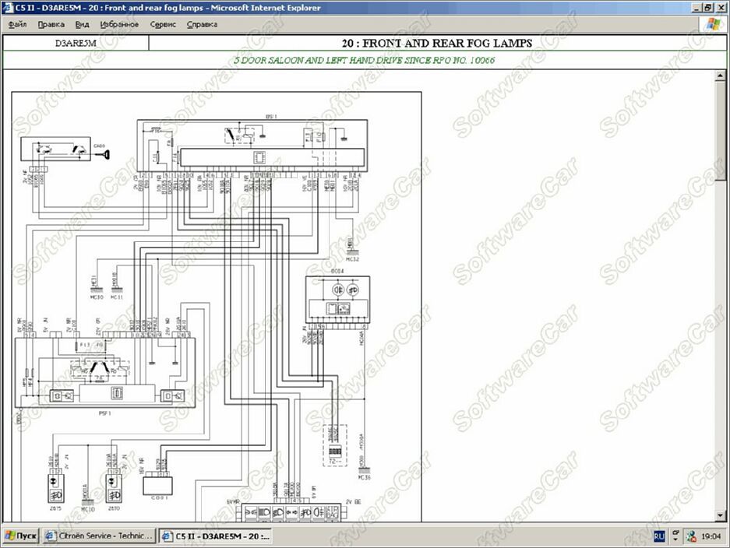This screenshot has width=730, height=548.
Task: Switch to Citroën Service taskbar window
Action: pos(99,536)
